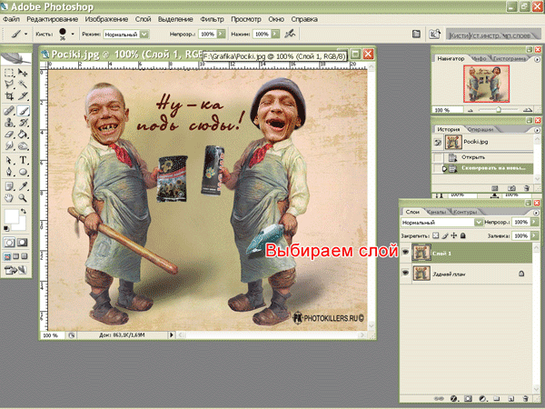Viewport: 545px width, 409px height.
Task: Swap foreground and background colors
Action: [x=24, y=211]
